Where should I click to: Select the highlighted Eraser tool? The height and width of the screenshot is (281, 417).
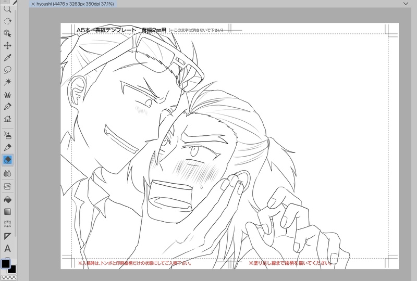click(7, 160)
